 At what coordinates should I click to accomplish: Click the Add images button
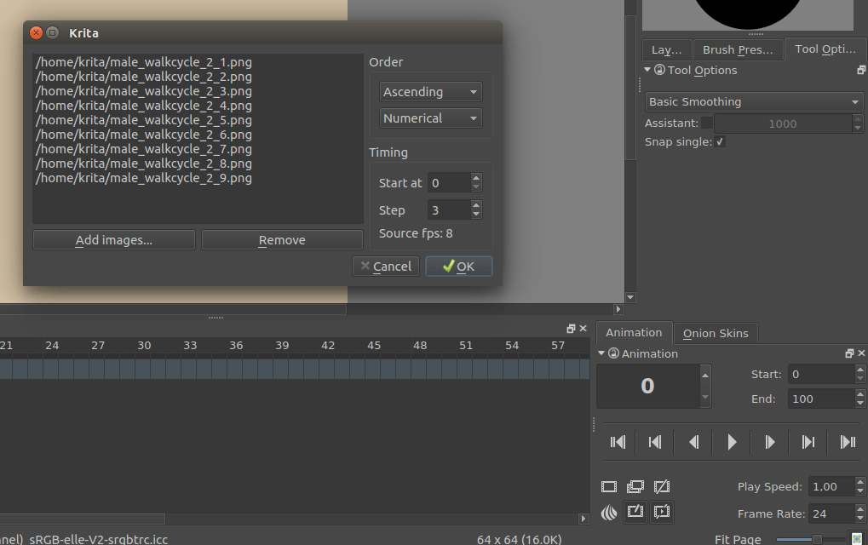[113, 239]
